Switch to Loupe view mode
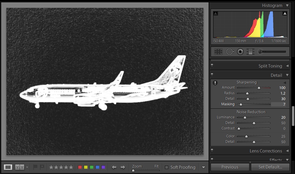 point(8,167)
